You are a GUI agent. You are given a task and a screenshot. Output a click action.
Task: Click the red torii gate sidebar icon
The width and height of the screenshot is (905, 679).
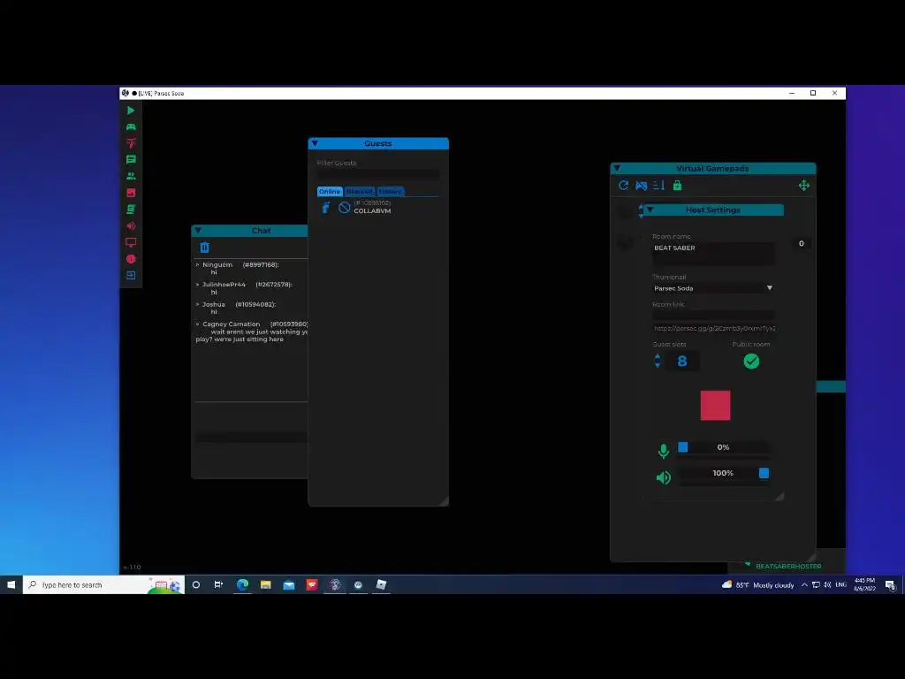131,143
